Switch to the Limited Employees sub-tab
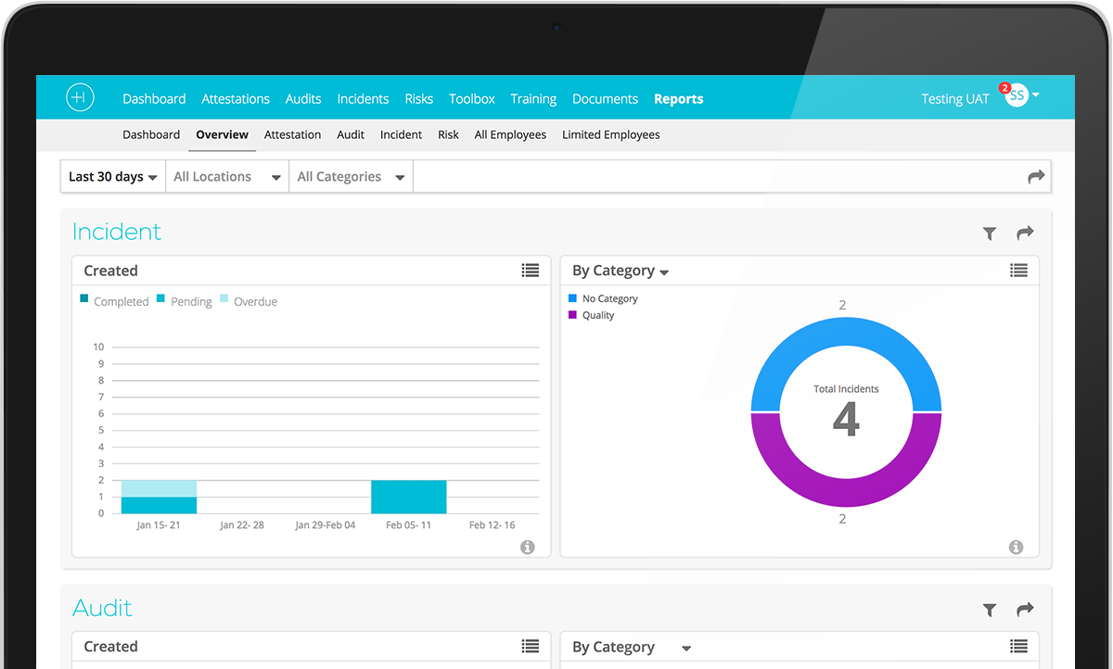This screenshot has height=669, width=1113. [610, 134]
